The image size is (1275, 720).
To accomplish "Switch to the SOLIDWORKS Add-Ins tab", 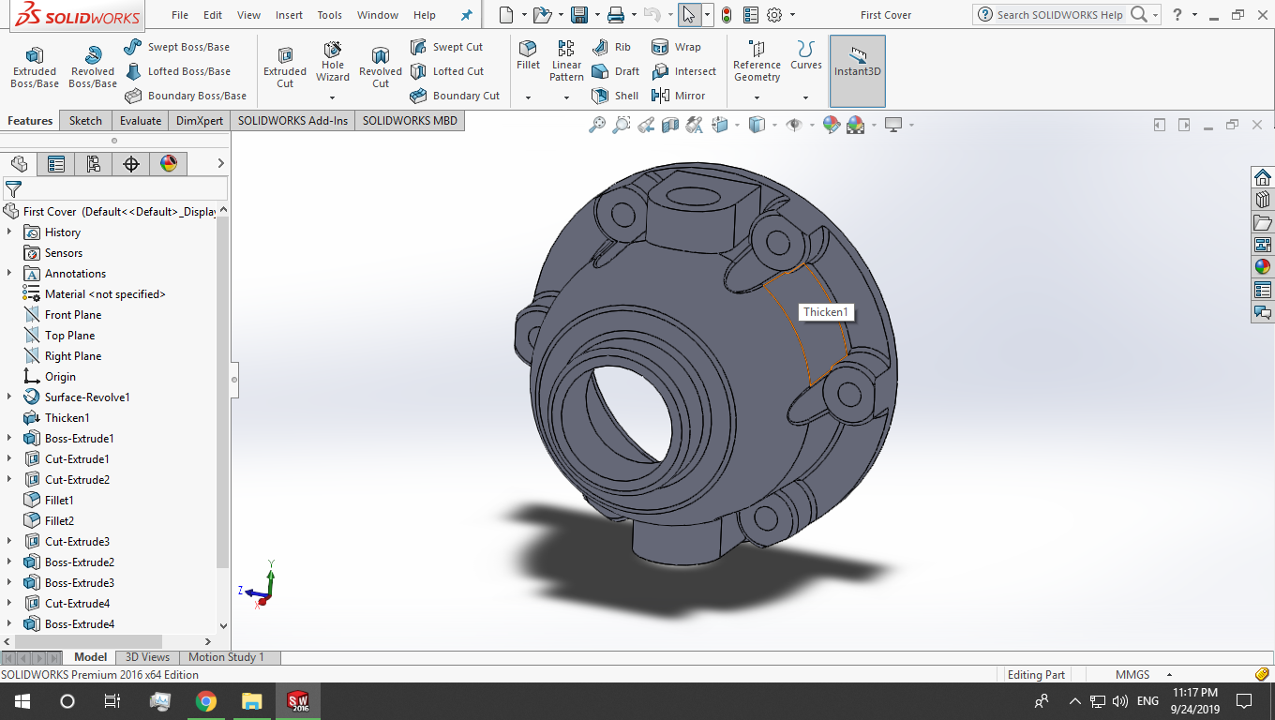I will click(292, 120).
